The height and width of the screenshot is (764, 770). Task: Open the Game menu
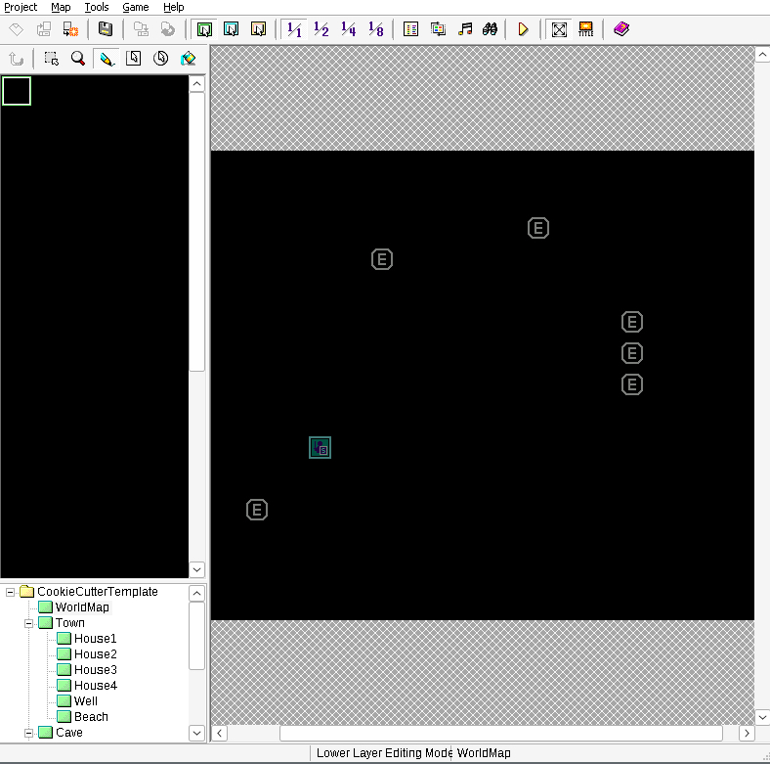click(136, 7)
